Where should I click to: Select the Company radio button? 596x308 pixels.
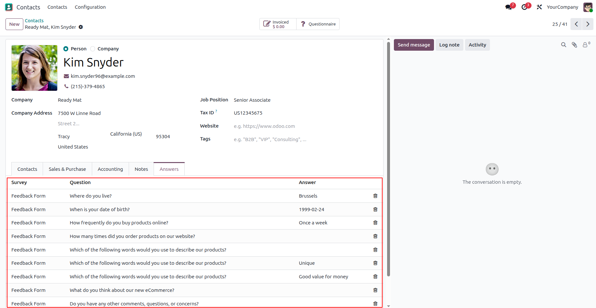tap(93, 49)
